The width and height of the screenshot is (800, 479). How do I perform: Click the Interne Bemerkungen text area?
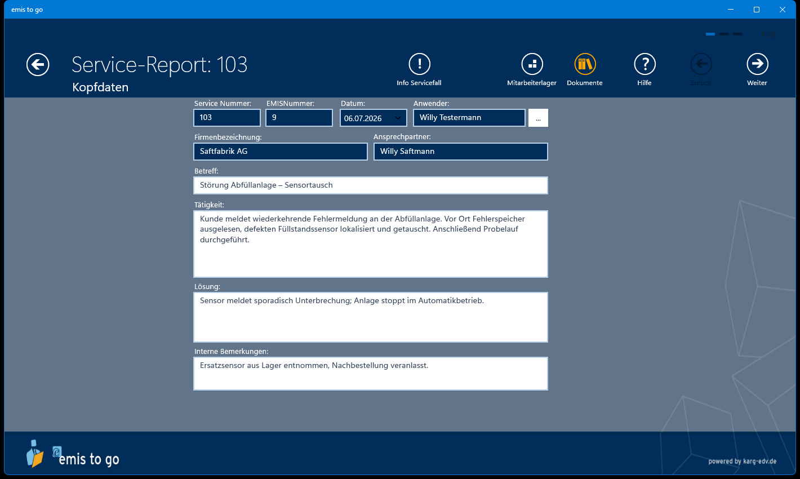coord(371,374)
